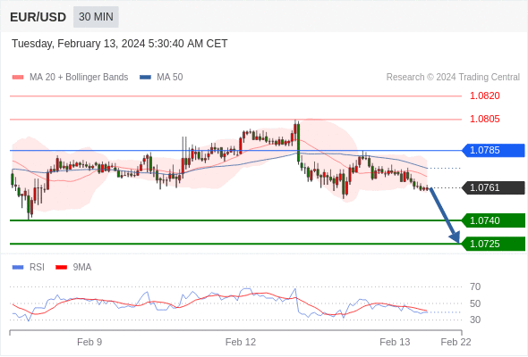
Task: Click the 1.0725 green target tag
Action: (493, 244)
